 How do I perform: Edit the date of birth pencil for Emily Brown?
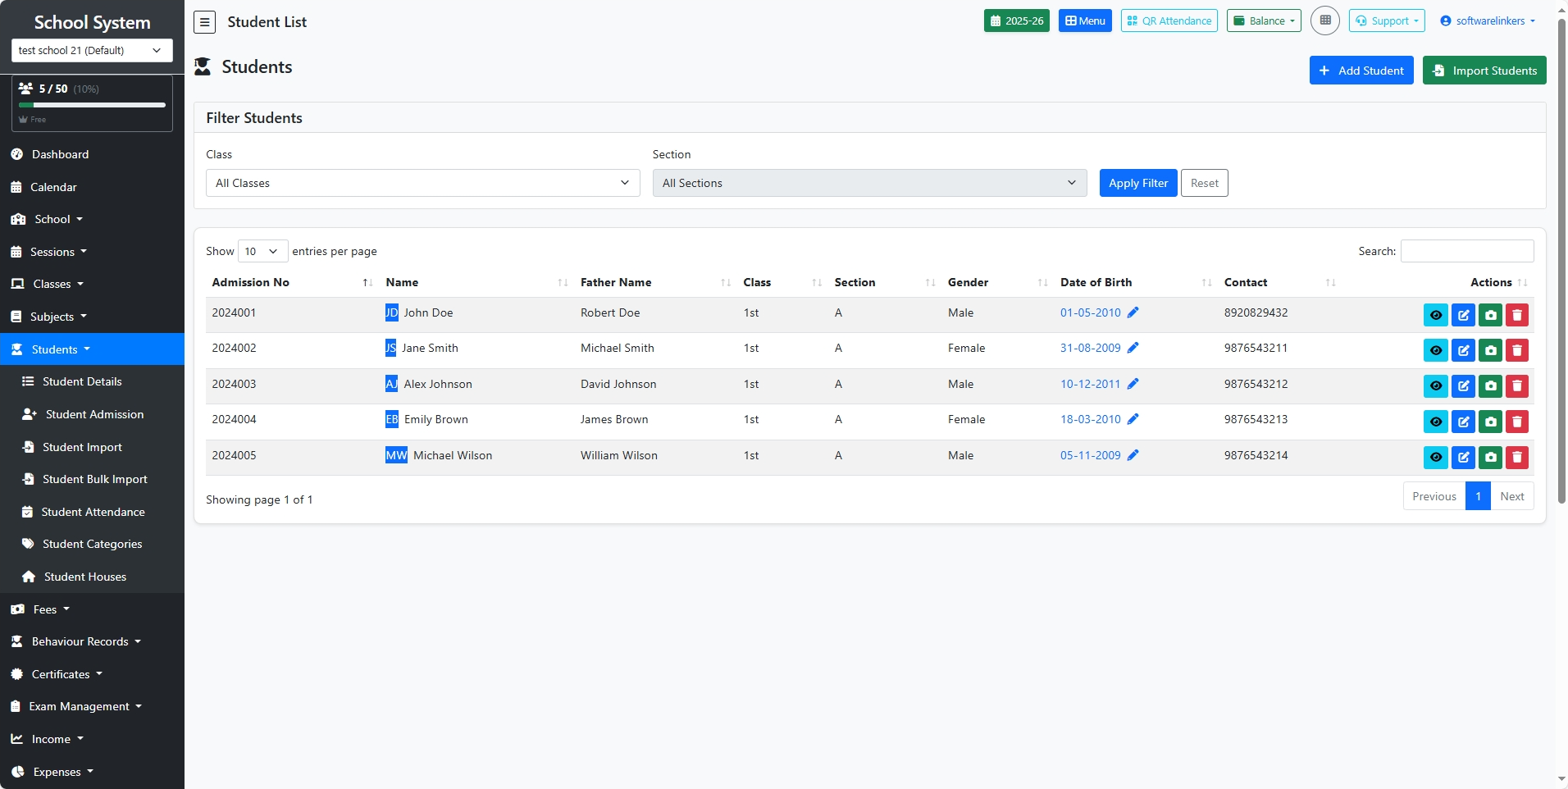point(1133,419)
